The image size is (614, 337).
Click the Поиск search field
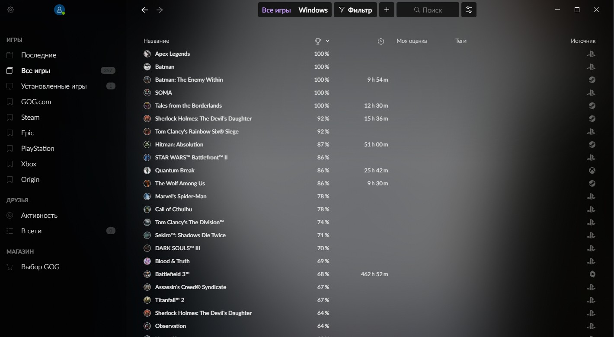[x=428, y=10]
